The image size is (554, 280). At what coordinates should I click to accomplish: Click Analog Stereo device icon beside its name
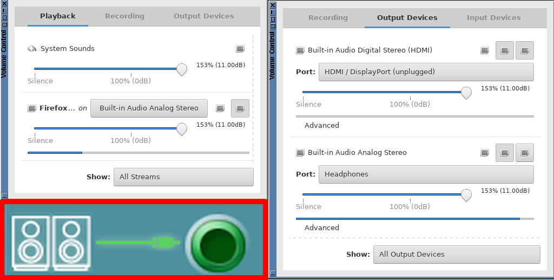click(300, 153)
